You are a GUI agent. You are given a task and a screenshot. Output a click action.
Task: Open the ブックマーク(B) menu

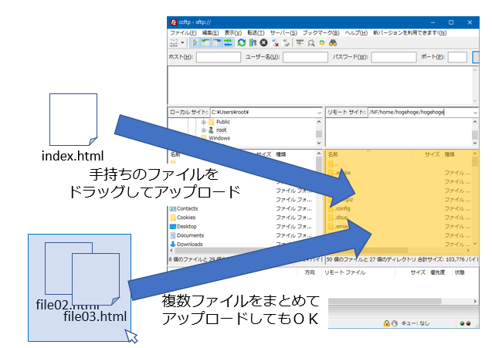[321, 32]
